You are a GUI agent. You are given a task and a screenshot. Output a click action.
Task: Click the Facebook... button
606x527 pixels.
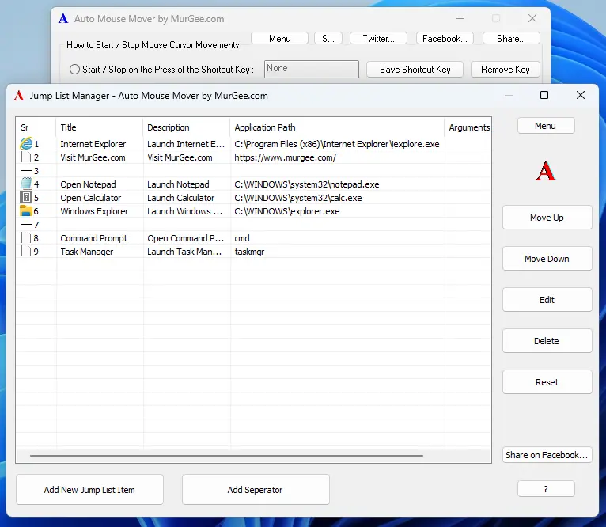445,38
